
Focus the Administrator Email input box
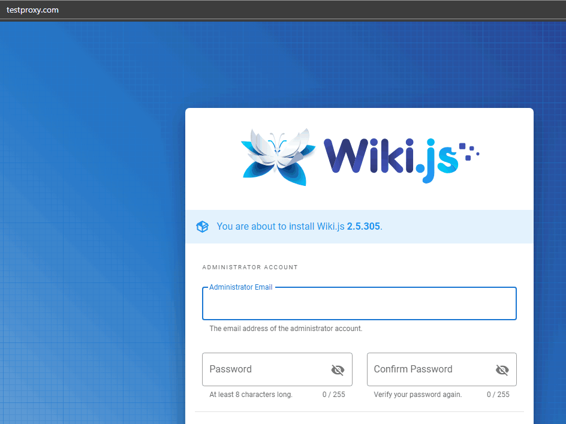tap(359, 303)
